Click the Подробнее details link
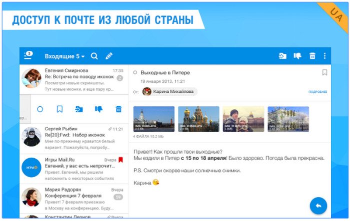The image size is (350, 221). coord(317,92)
